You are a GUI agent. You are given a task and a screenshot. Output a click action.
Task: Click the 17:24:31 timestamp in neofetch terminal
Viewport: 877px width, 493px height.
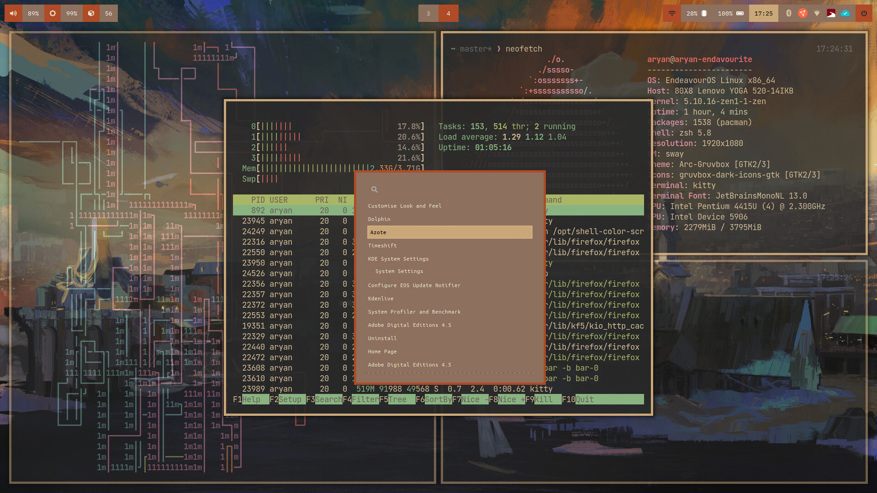[835, 49]
